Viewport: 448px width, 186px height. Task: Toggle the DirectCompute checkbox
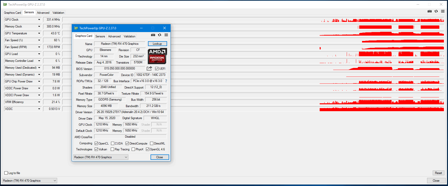(x=127, y=144)
